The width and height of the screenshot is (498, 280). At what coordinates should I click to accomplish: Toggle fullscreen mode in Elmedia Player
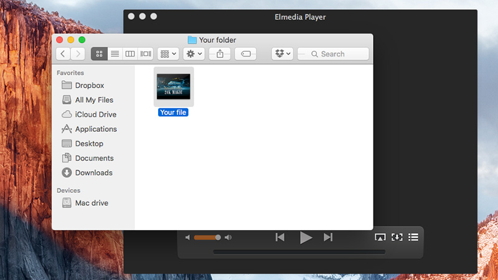pyautogui.click(x=397, y=237)
